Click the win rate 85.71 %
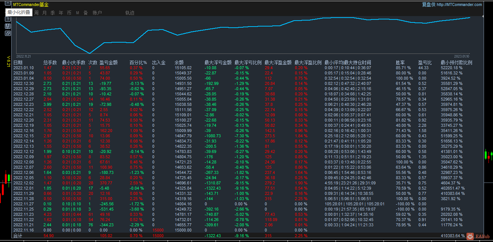 [403, 68]
